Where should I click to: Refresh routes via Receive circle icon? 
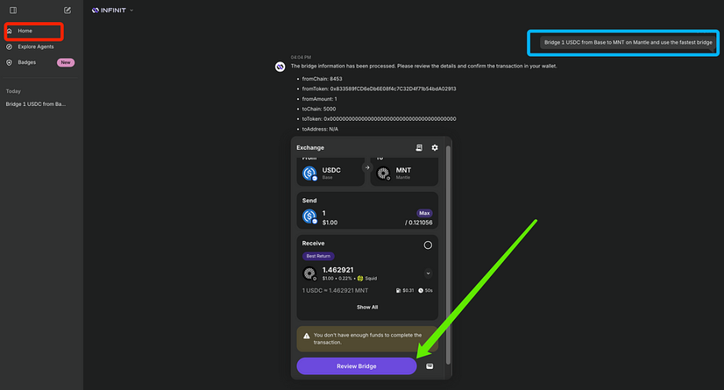tap(427, 245)
